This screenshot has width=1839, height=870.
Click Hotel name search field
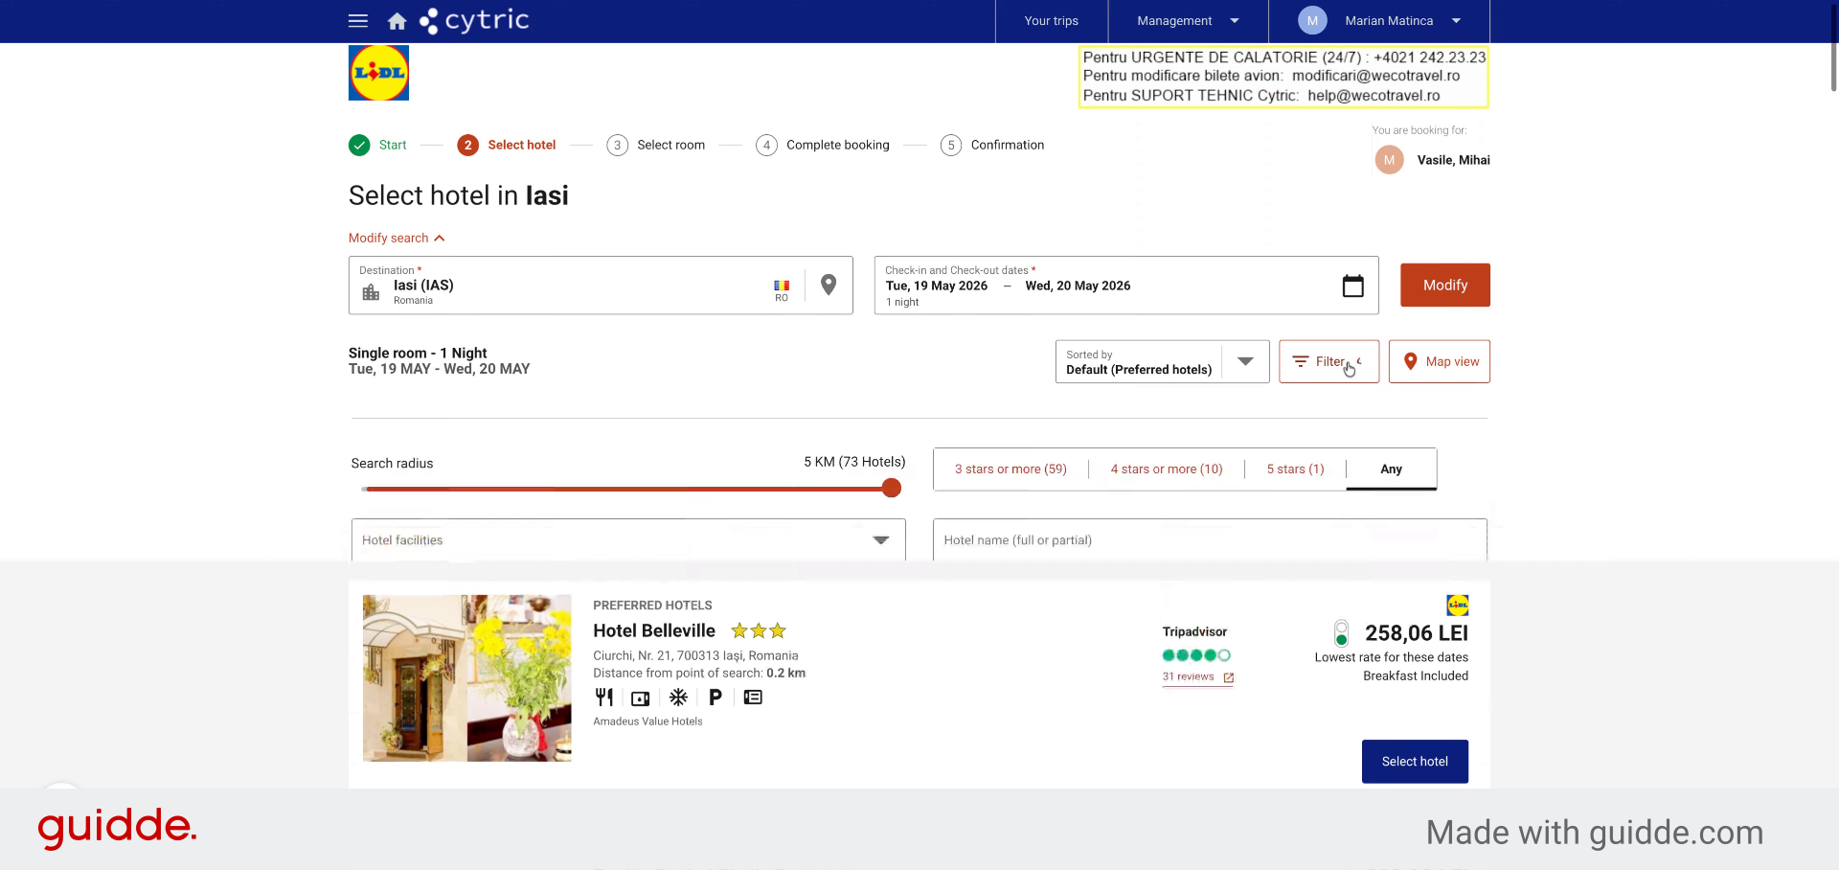tap(1210, 540)
